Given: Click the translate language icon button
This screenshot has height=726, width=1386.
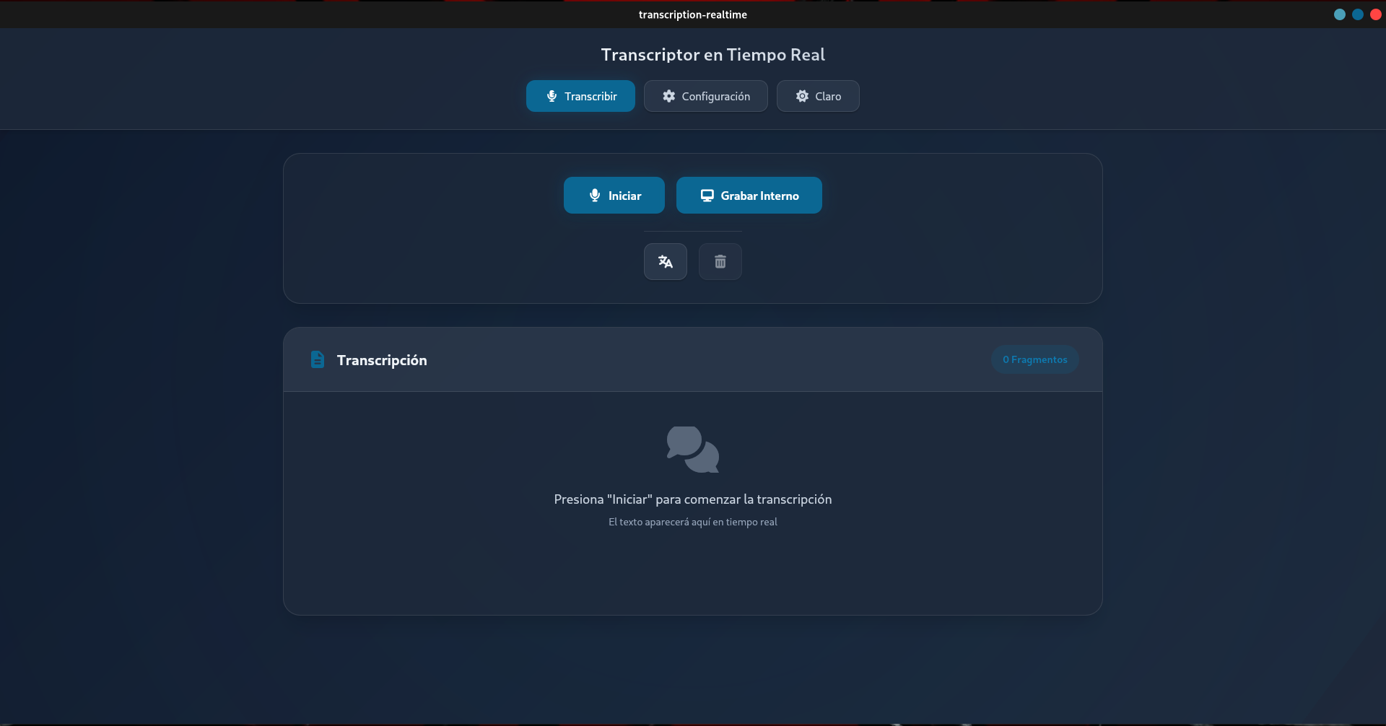Looking at the screenshot, I should (665, 262).
